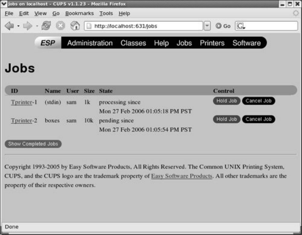The image size is (302, 235).
Task: Open the Bookmarks menu
Action: pyautogui.click(x=80, y=13)
